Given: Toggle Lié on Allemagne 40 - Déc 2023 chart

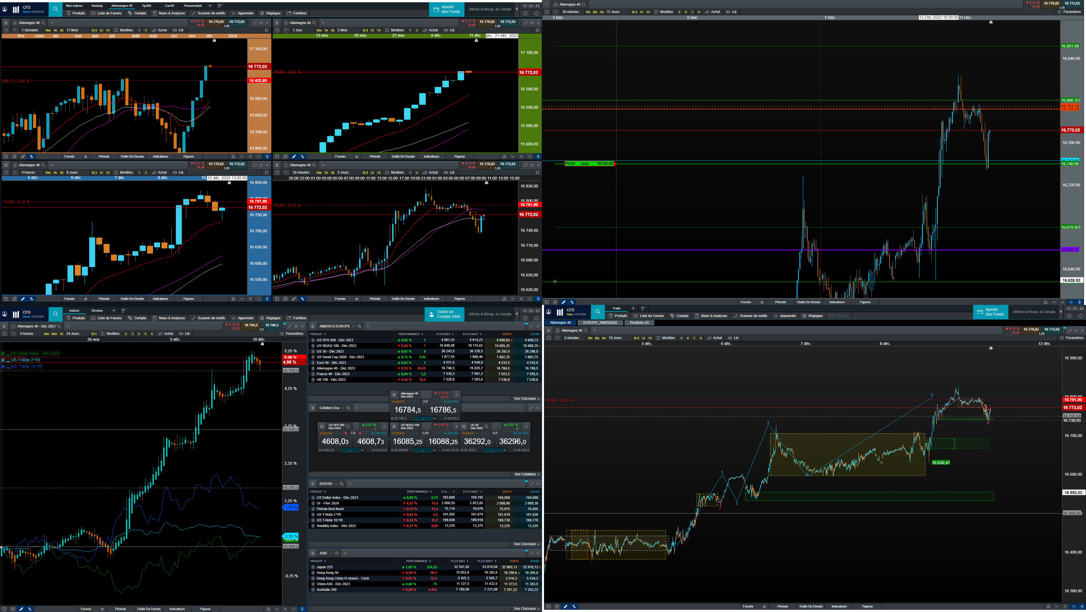Looking at the screenshot, I should tap(184, 333).
